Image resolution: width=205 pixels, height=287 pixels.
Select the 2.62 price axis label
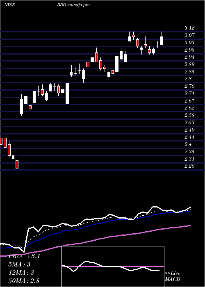pos(189,107)
